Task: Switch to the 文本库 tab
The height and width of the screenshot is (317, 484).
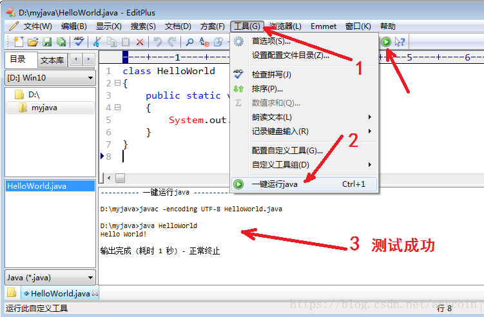Action: coord(52,60)
